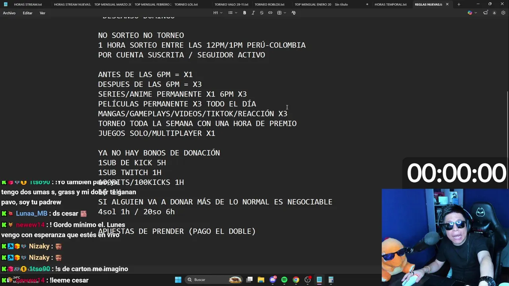Insert a link using the toolbar icon
This screenshot has height=286, width=509.
(x=270, y=13)
